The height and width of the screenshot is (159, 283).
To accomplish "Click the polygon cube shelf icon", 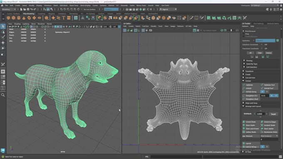I will [14, 18].
